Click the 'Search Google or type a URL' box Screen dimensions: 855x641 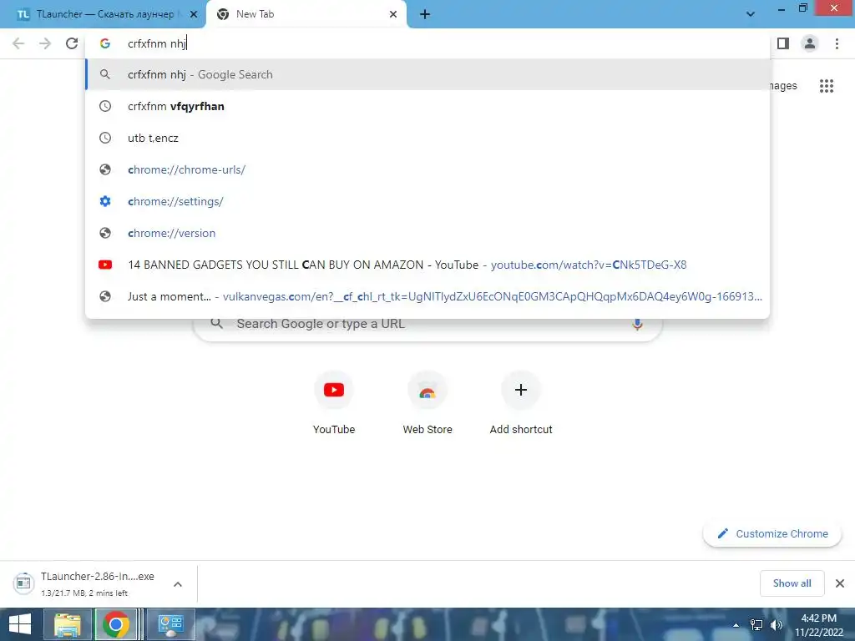pos(427,324)
